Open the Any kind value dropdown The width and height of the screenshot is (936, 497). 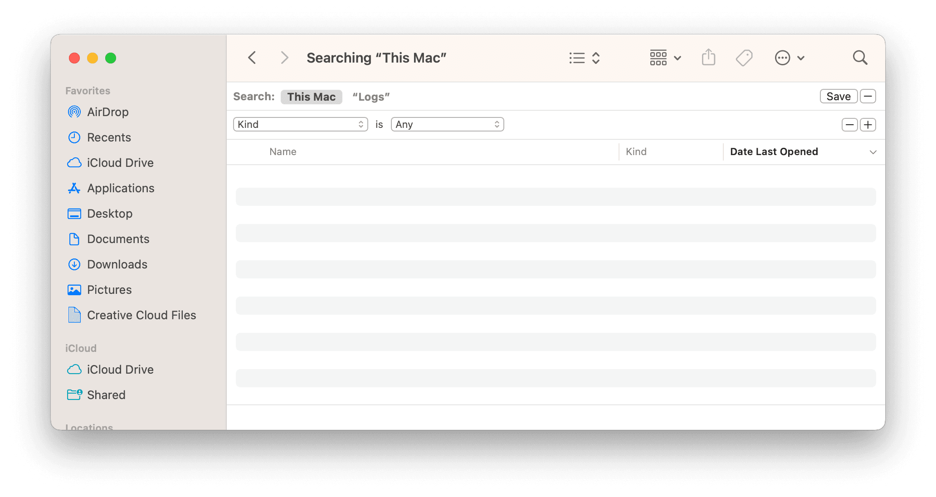point(447,124)
